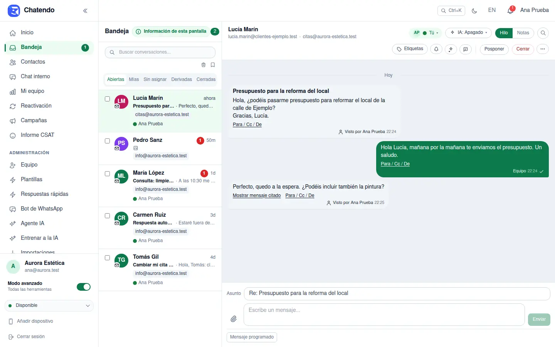Turn off the Modo avanzado switch

tap(84, 287)
